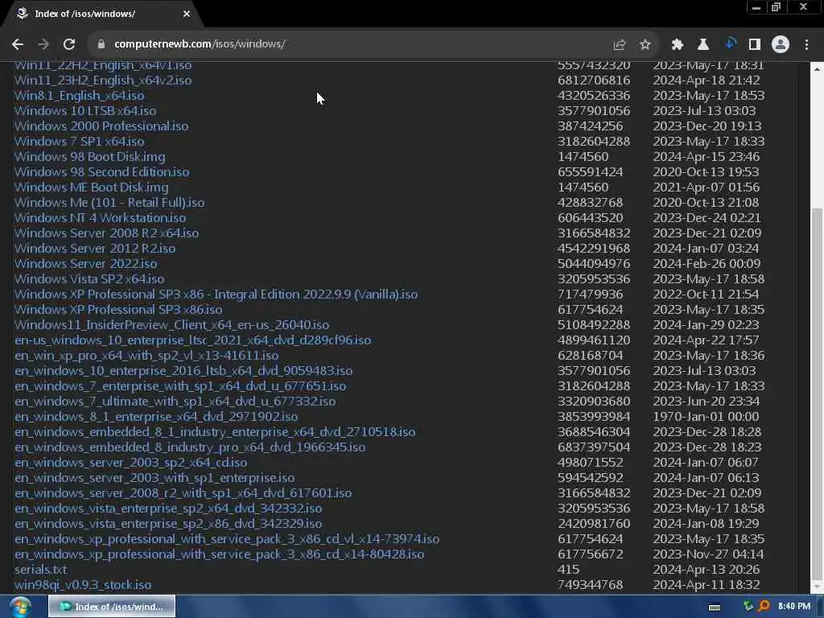This screenshot has height=618, width=824.
Task: Download Windows11_InsiderPreview_Client_x64_en-us_26040.iso
Action: click(x=171, y=325)
